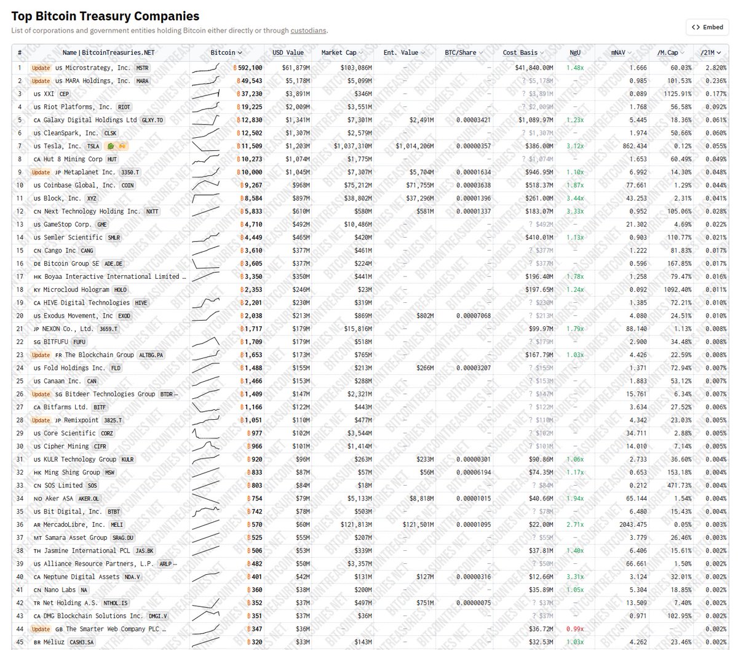Screen dimensions: 738x650
Task: Open the XXI company link
Action: coord(49,94)
